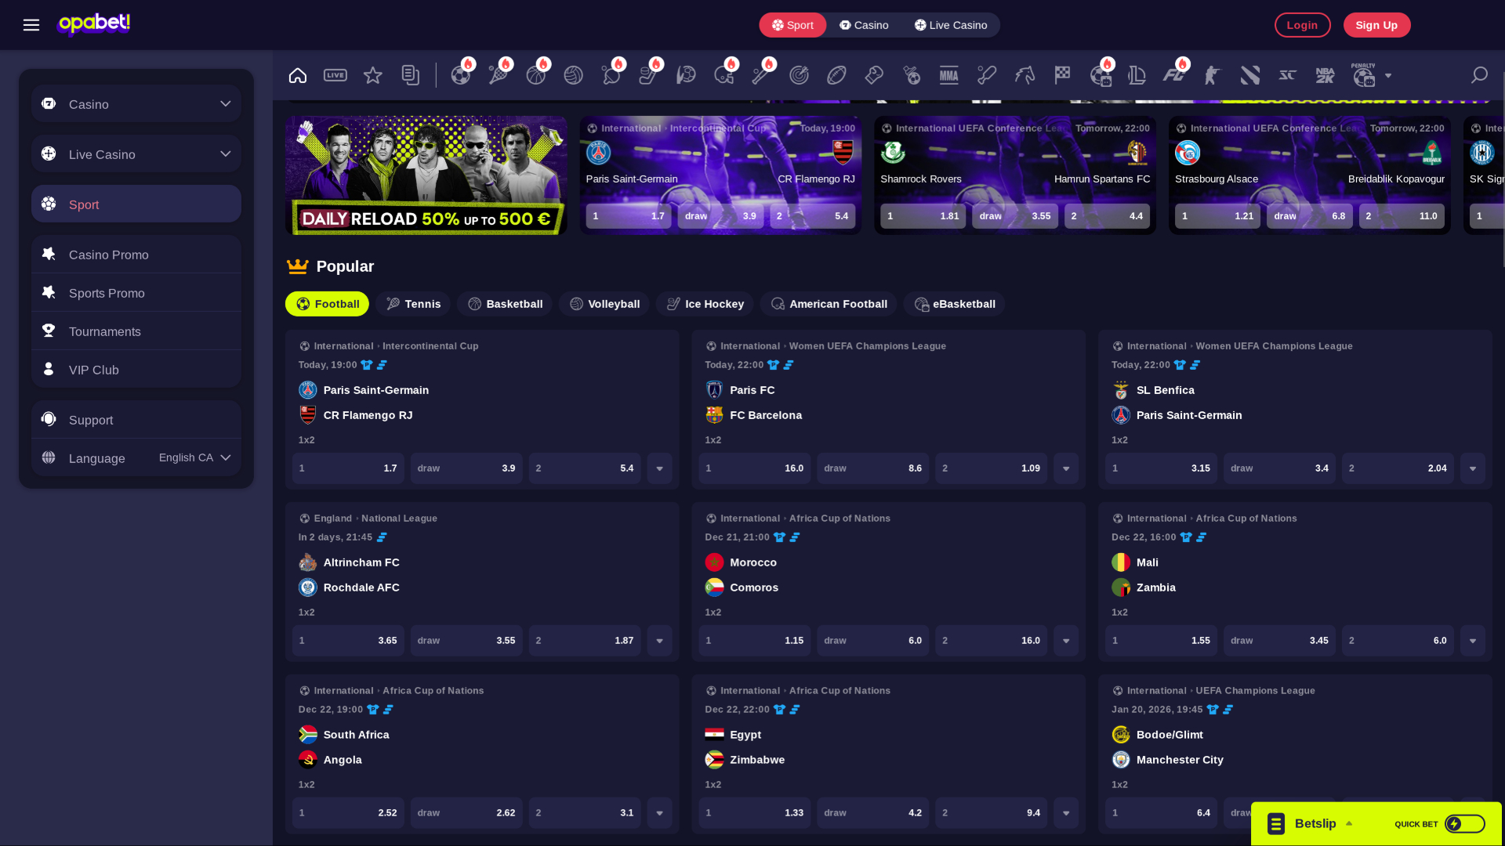Click the Darts icon in the sports bar
Viewport: 1505px width, 846px height.
coord(799,75)
